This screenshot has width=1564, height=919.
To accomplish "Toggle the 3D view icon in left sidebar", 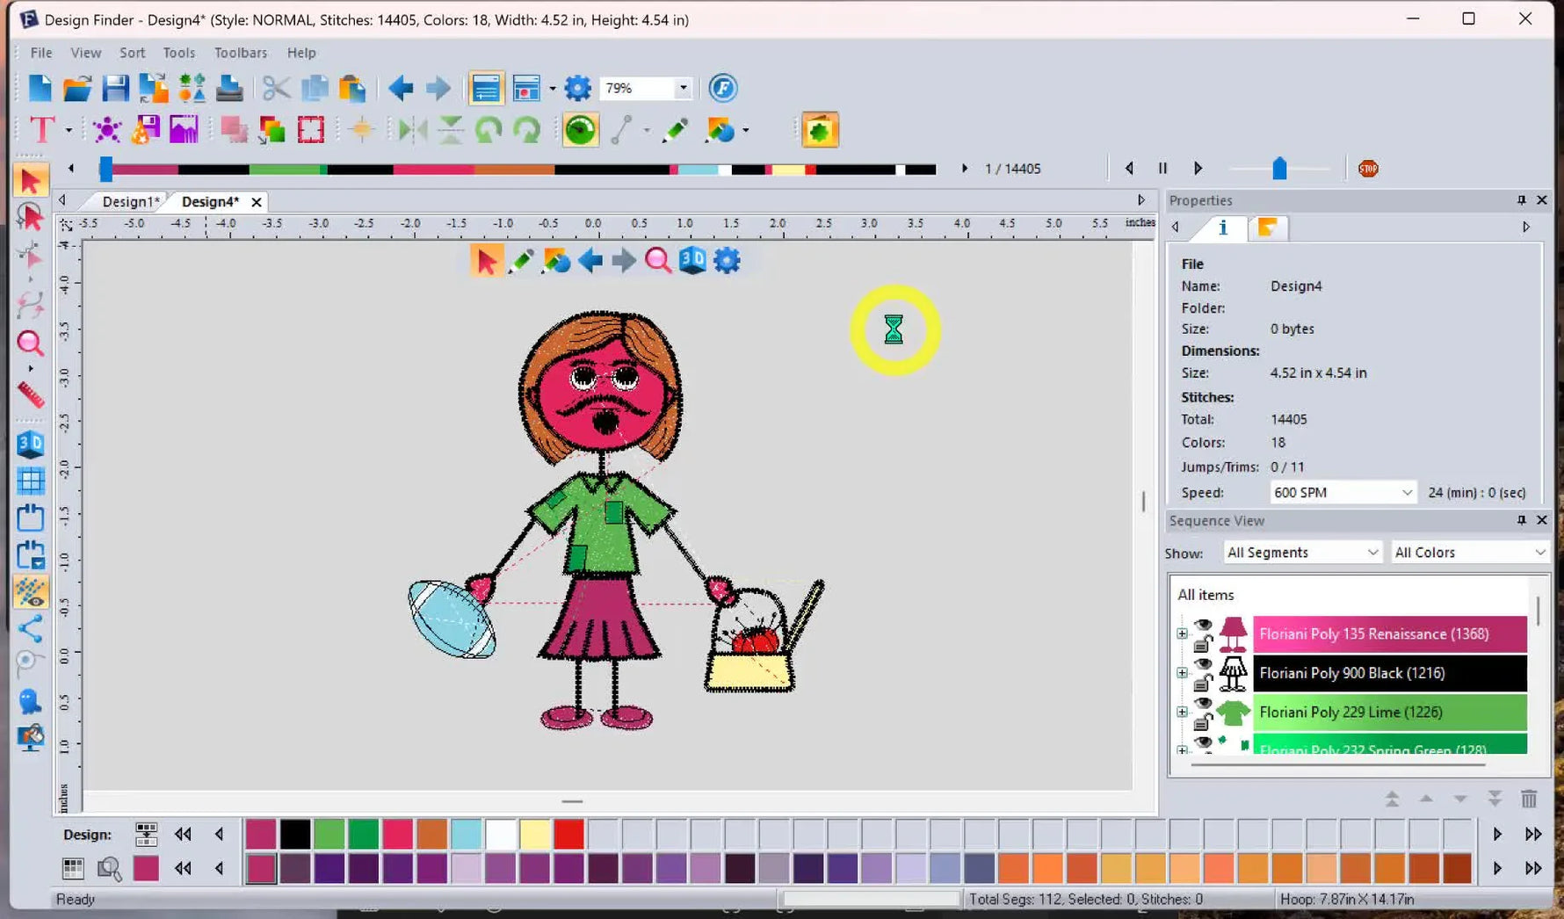I will pos(30,444).
